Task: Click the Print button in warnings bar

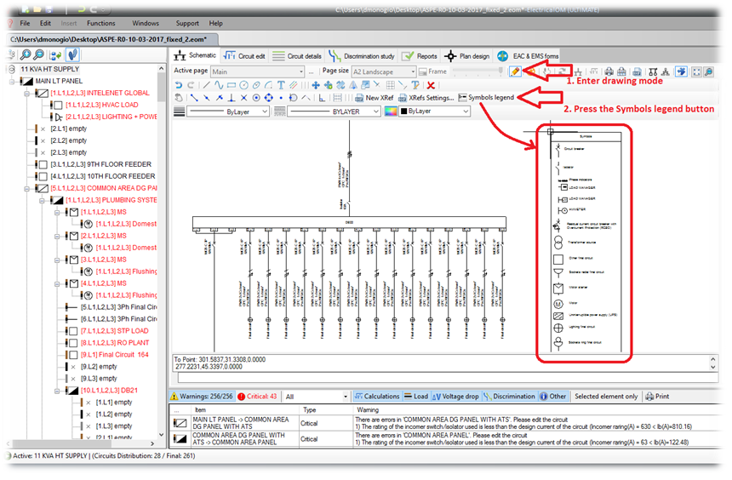Action: click(657, 397)
